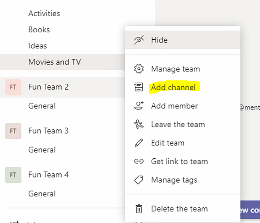
Task: Click the Leave the team running icon
Action: point(139,124)
